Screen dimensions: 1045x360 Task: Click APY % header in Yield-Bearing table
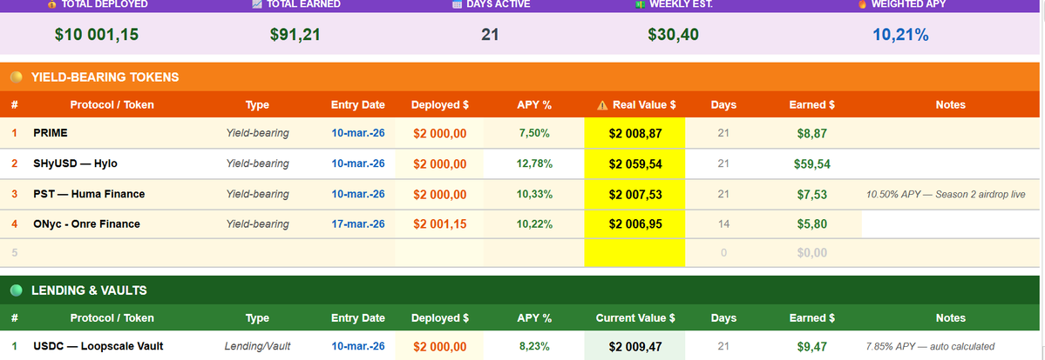(x=534, y=105)
